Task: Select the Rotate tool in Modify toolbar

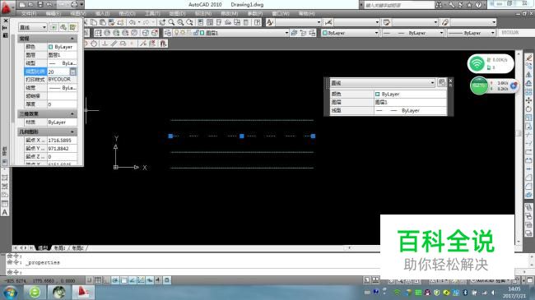Action: pyautogui.click(x=528, y=109)
